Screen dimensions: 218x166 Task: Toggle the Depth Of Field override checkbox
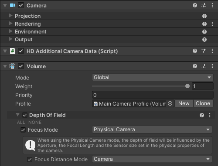point(25,115)
